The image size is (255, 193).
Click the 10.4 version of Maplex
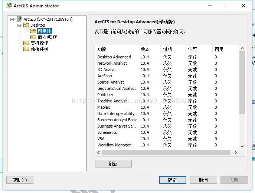(145, 107)
